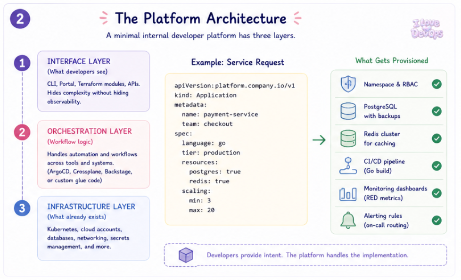Click the text or custom glue code)
Image resolution: width=461 pixels, height=280 pixels.
pyautogui.click(x=74, y=180)
